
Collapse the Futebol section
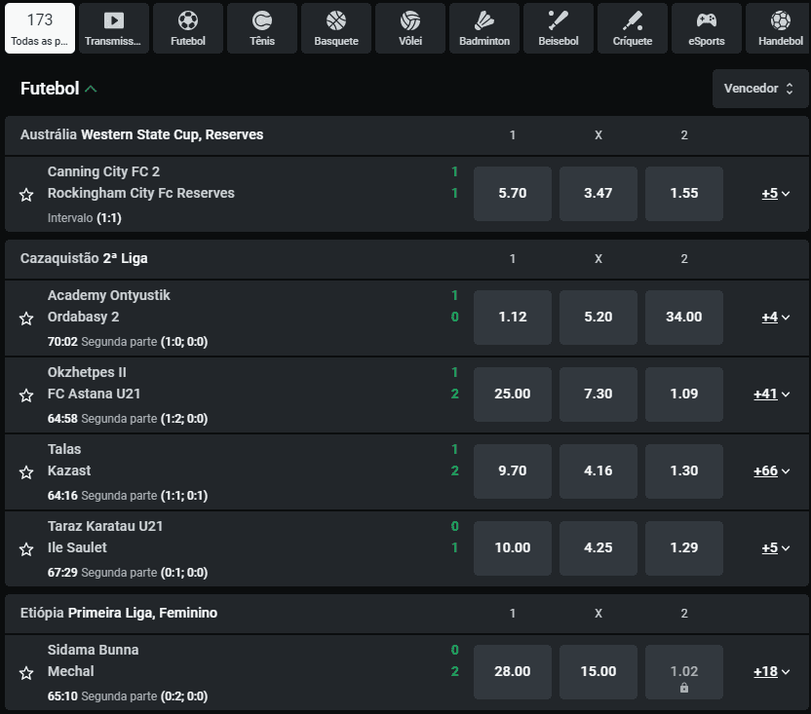[91, 90]
